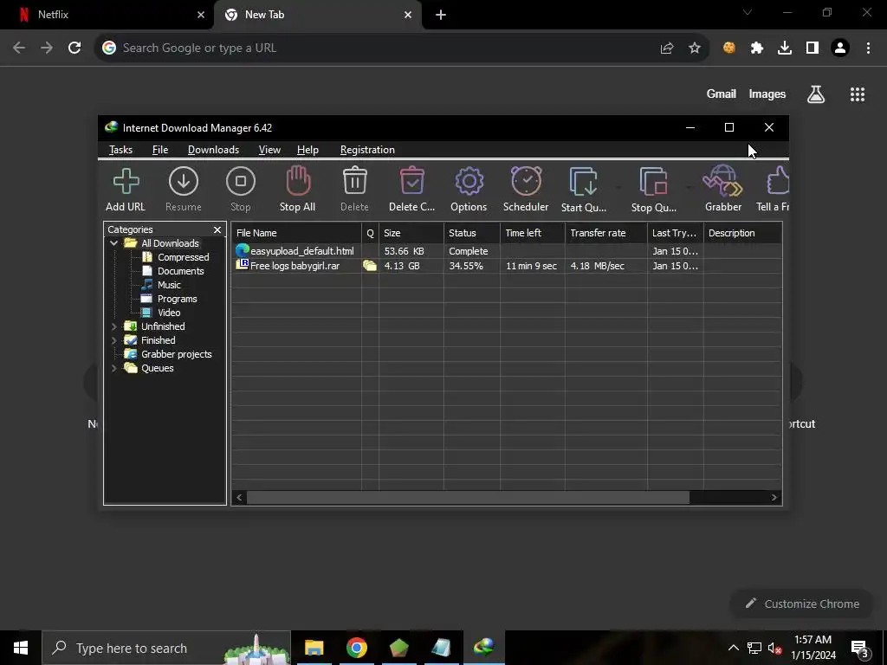Image resolution: width=887 pixels, height=665 pixels.
Task: Open the Gmail link
Action: [722, 94]
